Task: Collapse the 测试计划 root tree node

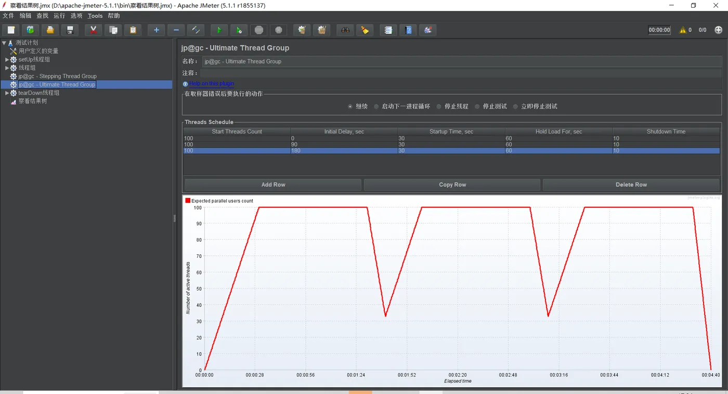Action: click(4, 43)
